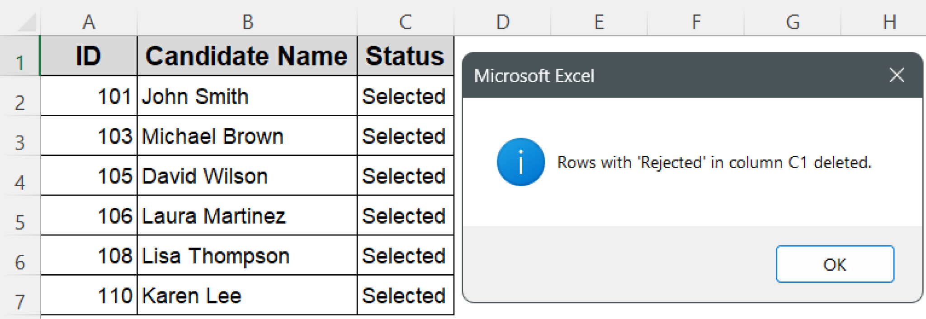The width and height of the screenshot is (926, 319).
Task: Click OK in the Microsoft Excel dialog
Action: [x=835, y=264]
